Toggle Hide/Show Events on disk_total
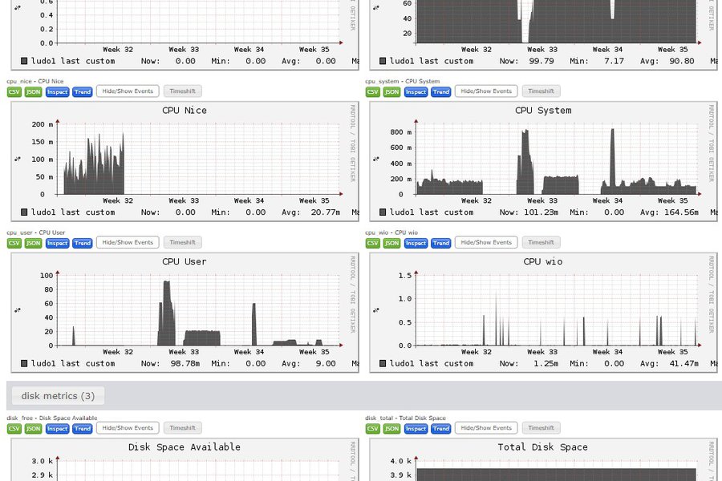Viewport: 722px width, 481px height. 486,428
